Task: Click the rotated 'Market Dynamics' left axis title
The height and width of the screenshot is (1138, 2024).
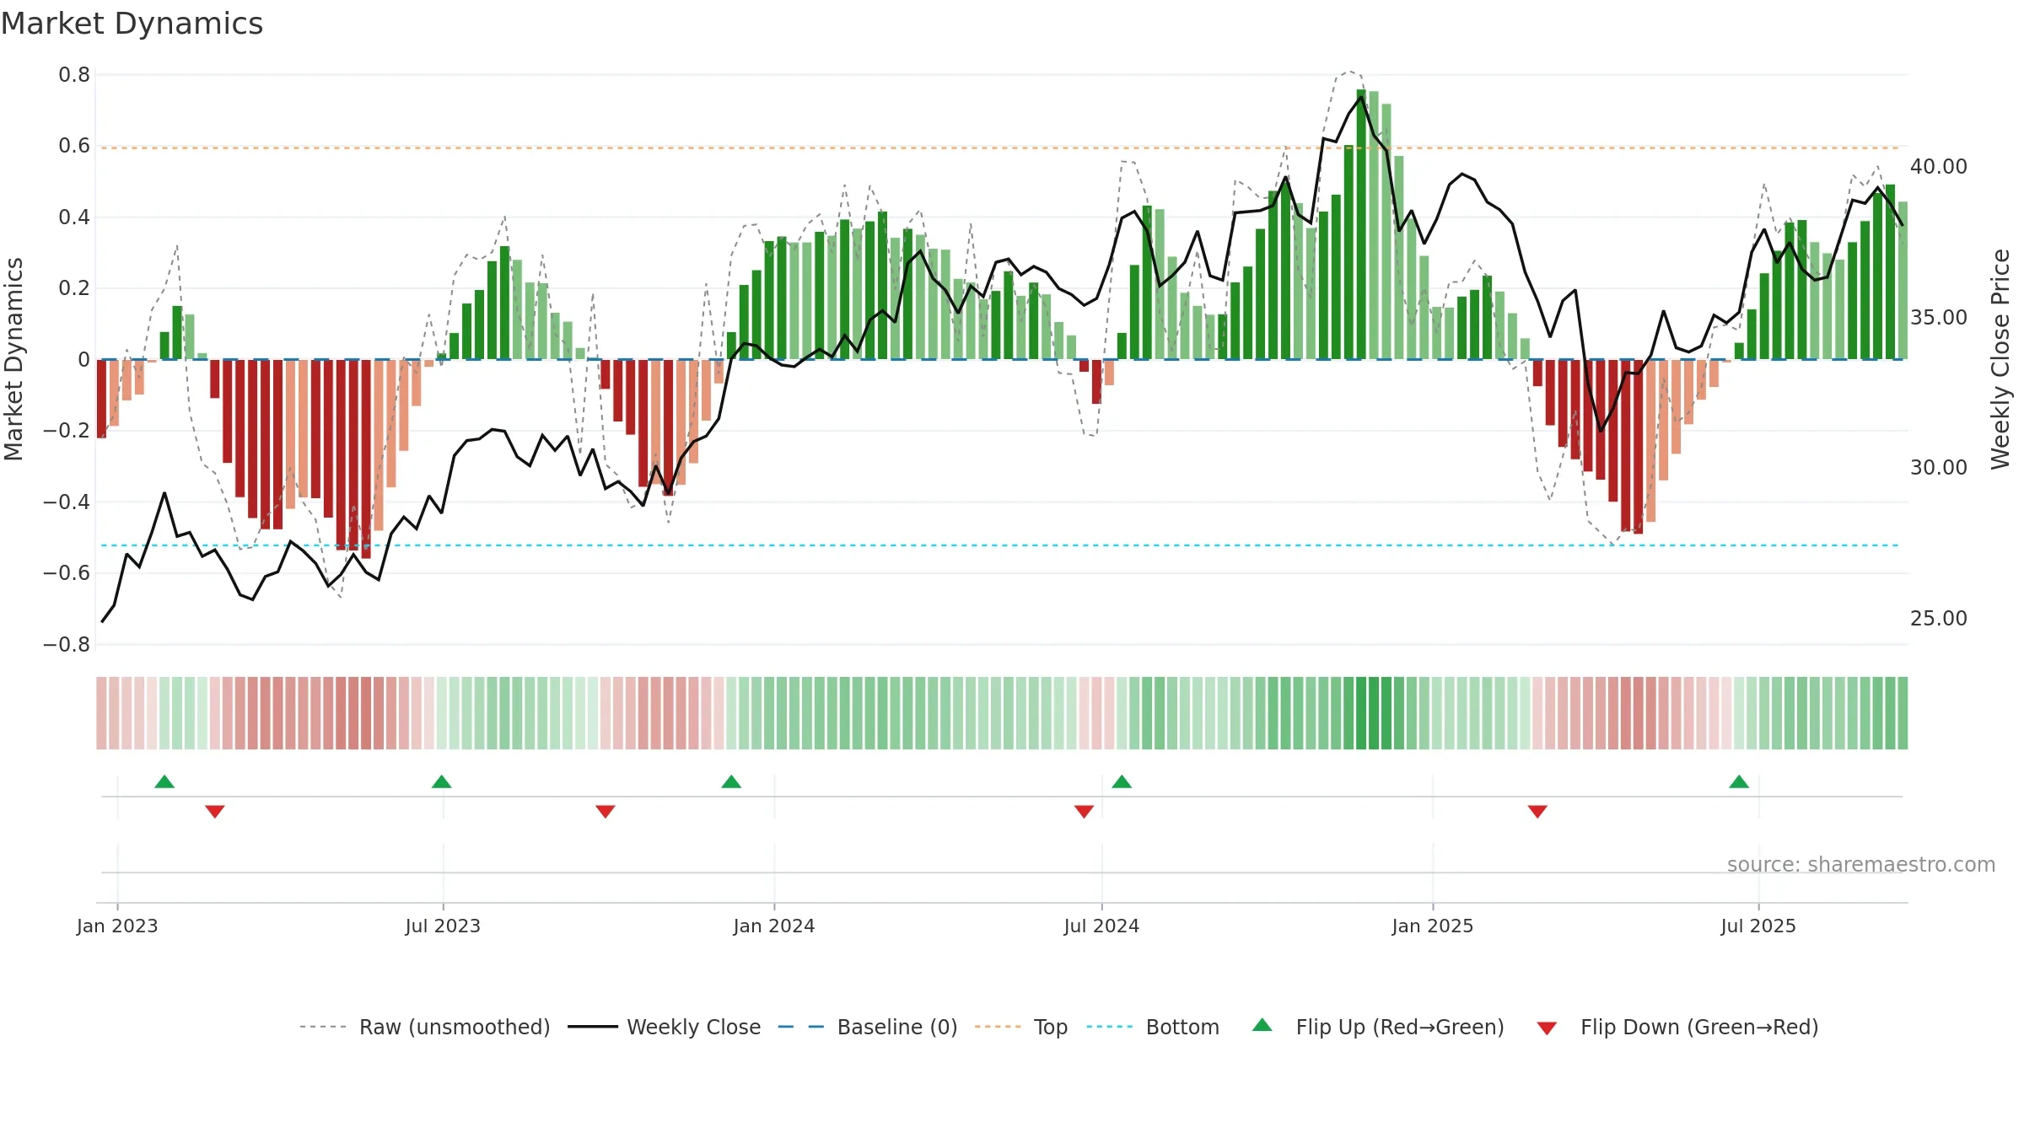Action: [x=13, y=359]
